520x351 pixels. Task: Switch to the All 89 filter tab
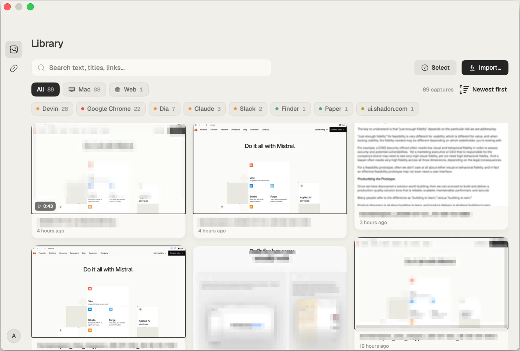(45, 89)
